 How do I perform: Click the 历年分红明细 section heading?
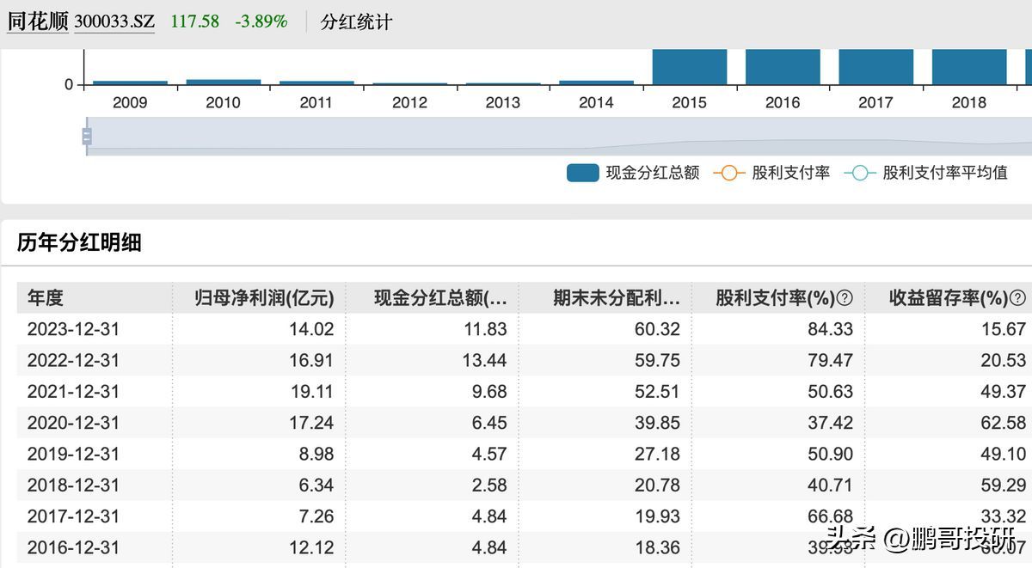(79, 243)
